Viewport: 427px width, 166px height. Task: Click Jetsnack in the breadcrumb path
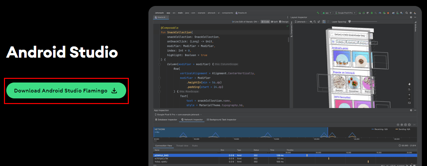(x=159, y=13)
